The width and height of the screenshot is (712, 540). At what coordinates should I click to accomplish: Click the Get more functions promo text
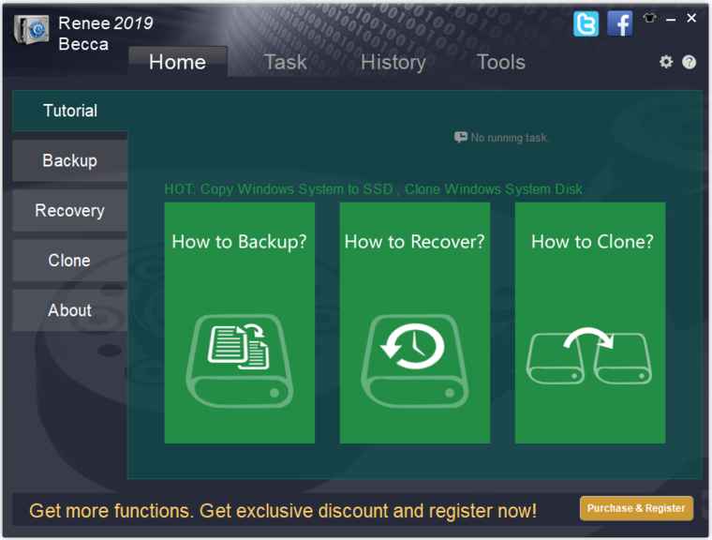tap(283, 511)
